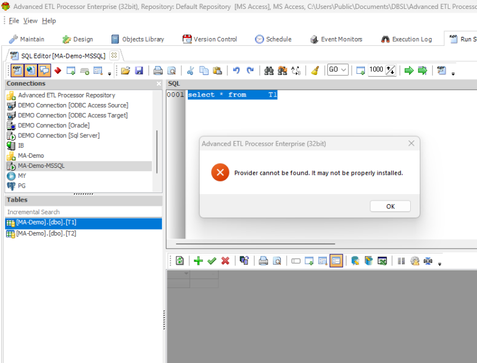Print the SQL using top toolbar printer

158,71
